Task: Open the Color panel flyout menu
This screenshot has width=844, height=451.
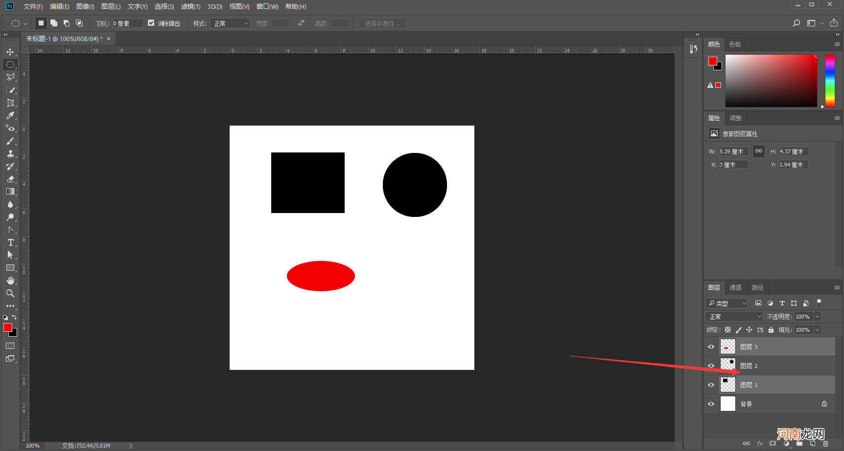Action: [837, 44]
